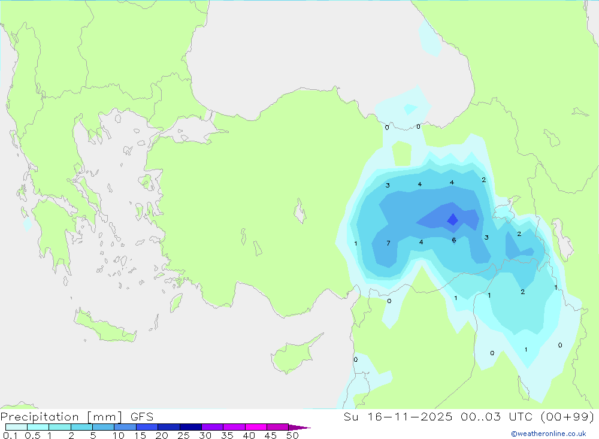Click the 25–30 mm legend color swatch
The image size is (599, 439).
coord(190,427)
